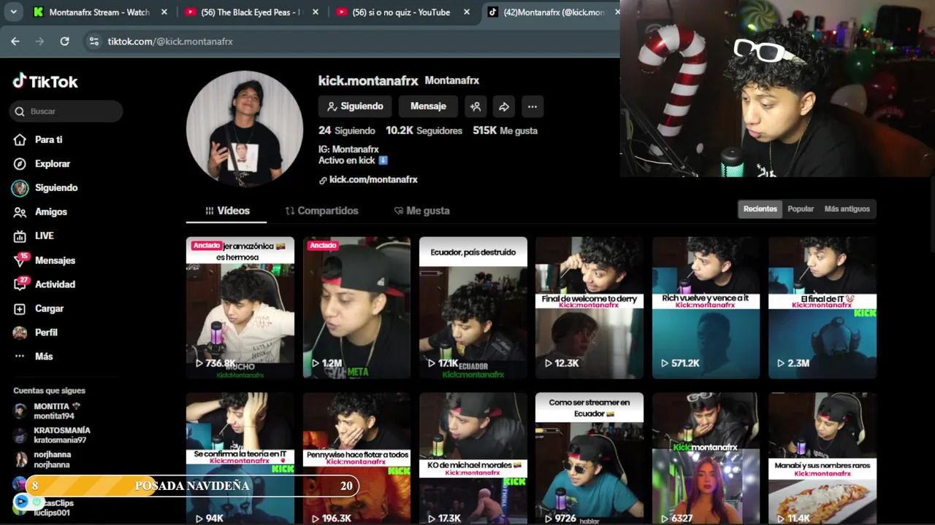Screen dimensions: 935x525
Task: Open the Para ti home icon
Action: (x=20, y=139)
